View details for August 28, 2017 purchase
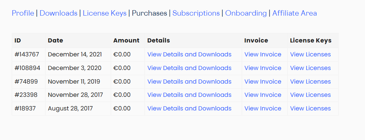The height and width of the screenshot is (140, 365). click(x=189, y=108)
